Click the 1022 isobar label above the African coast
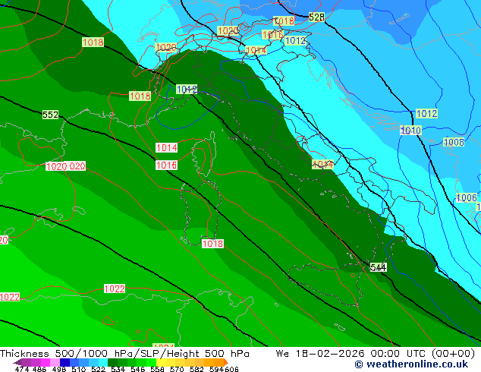Image resolution: width=481 pixels, height=372 pixels. [115, 288]
